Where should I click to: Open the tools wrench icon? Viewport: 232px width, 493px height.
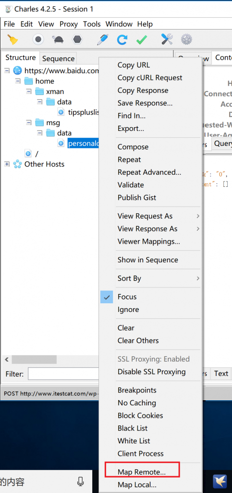point(167,39)
